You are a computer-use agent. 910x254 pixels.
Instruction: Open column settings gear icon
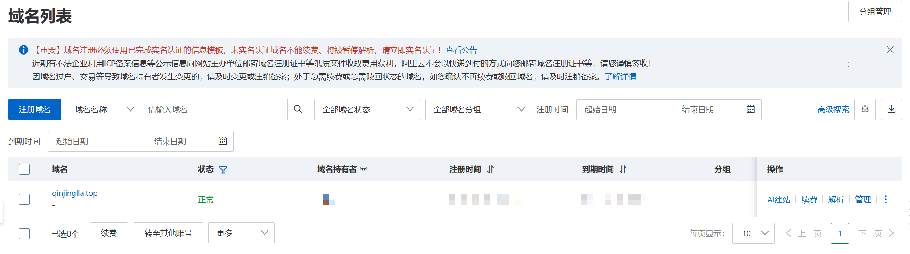click(x=865, y=109)
